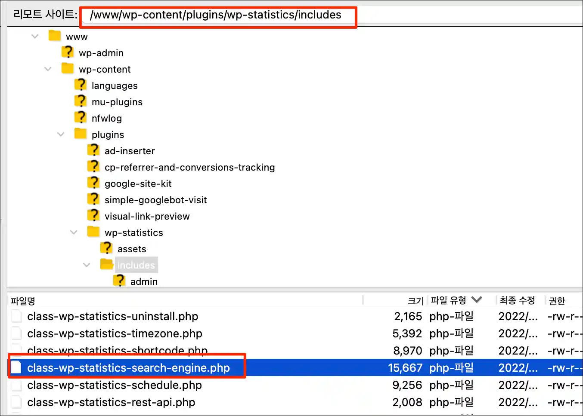The height and width of the screenshot is (416, 583).
Task: Select the ad-inserter tree label
Action: (x=130, y=151)
